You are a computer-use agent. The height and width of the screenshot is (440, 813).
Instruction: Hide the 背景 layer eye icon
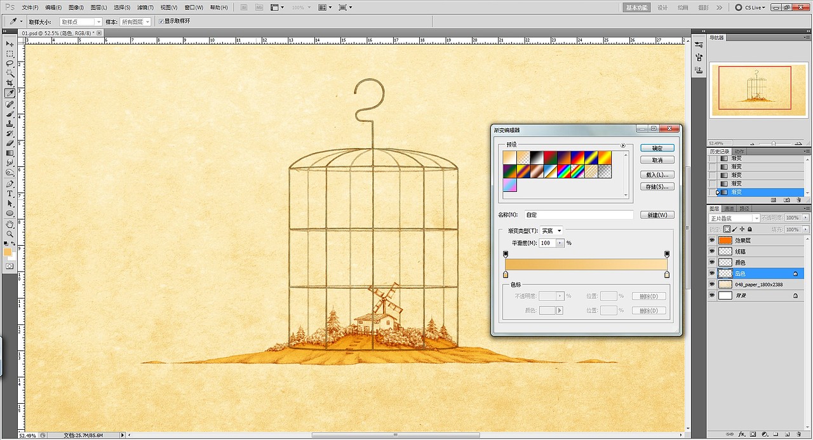point(712,295)
